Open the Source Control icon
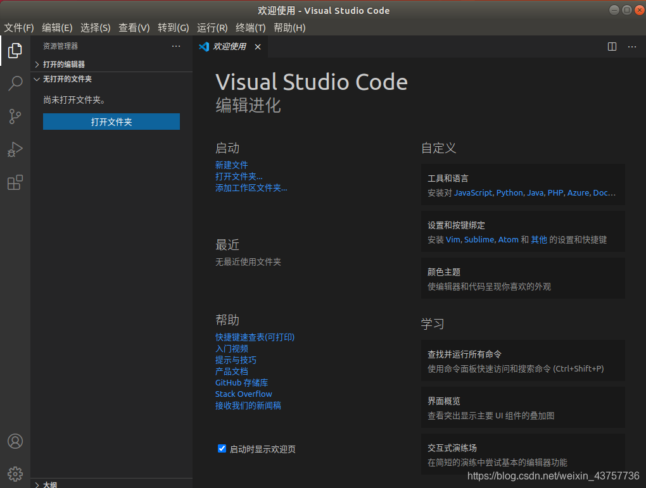This screenshot has height=488, width=646. coord(15,116)
